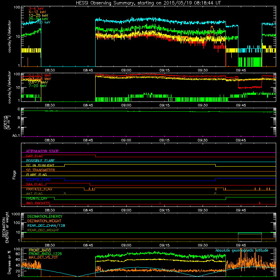Pick the 50-100 keV legend label

[x=40, y=22]
